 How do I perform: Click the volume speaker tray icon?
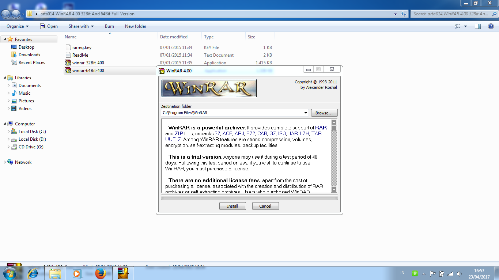pyautogui.click(x=459, y=273)
